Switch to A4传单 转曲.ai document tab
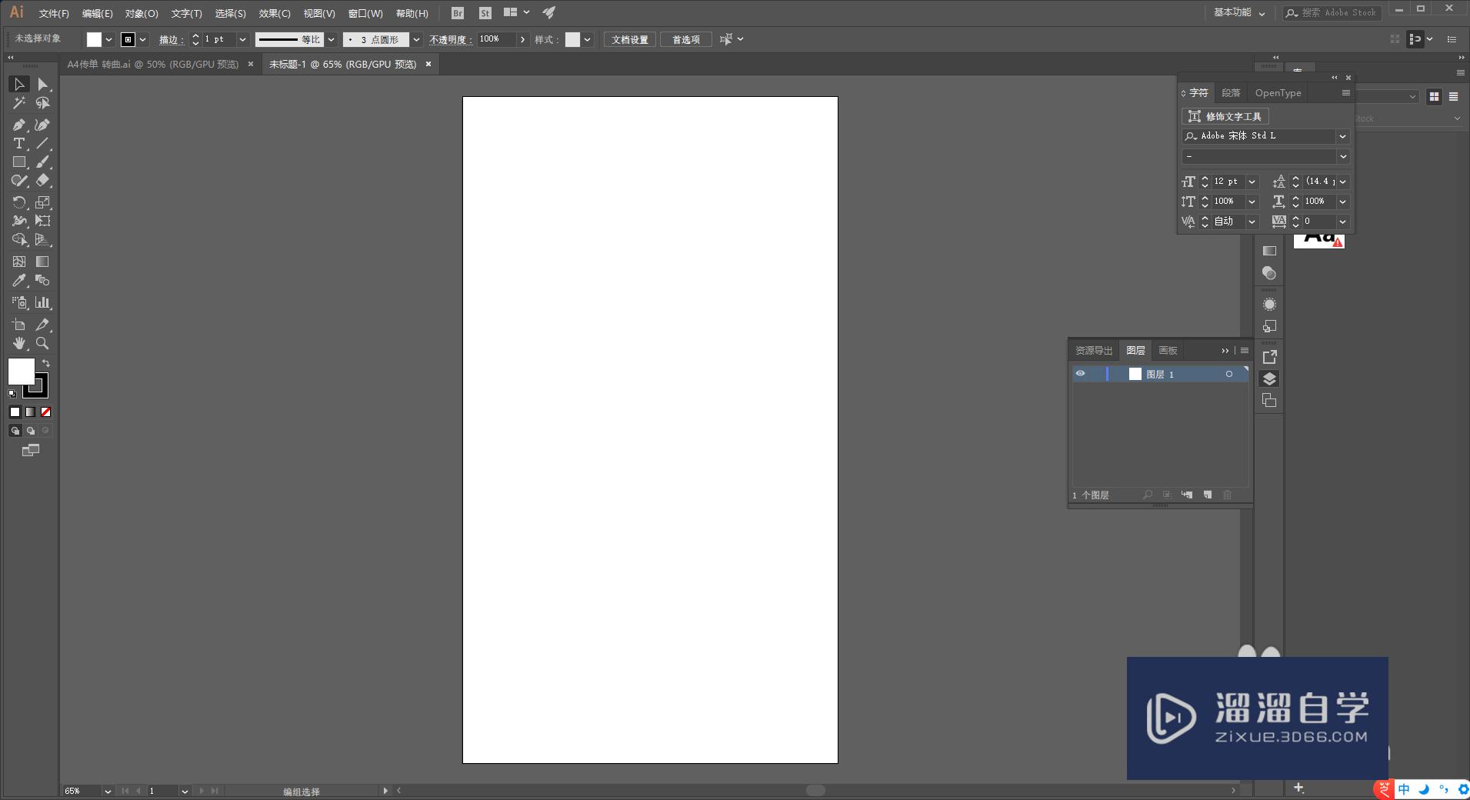Image resolution: width=1470 pixels, height=800 pixels. 152,65
